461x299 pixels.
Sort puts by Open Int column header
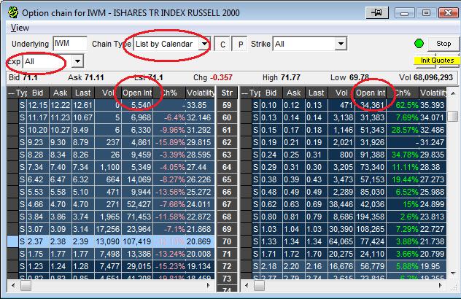pos(371,93)
